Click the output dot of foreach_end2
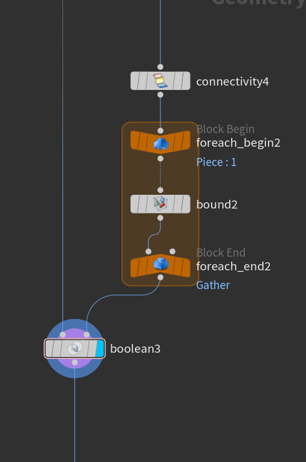Screen dimensions: 306x462 tap(160, 277)
